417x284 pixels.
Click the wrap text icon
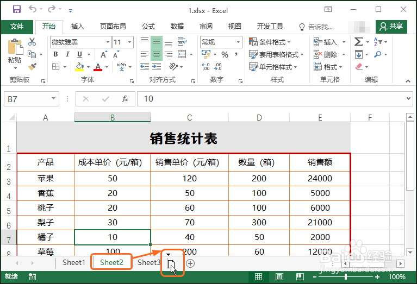coord(182,41)
